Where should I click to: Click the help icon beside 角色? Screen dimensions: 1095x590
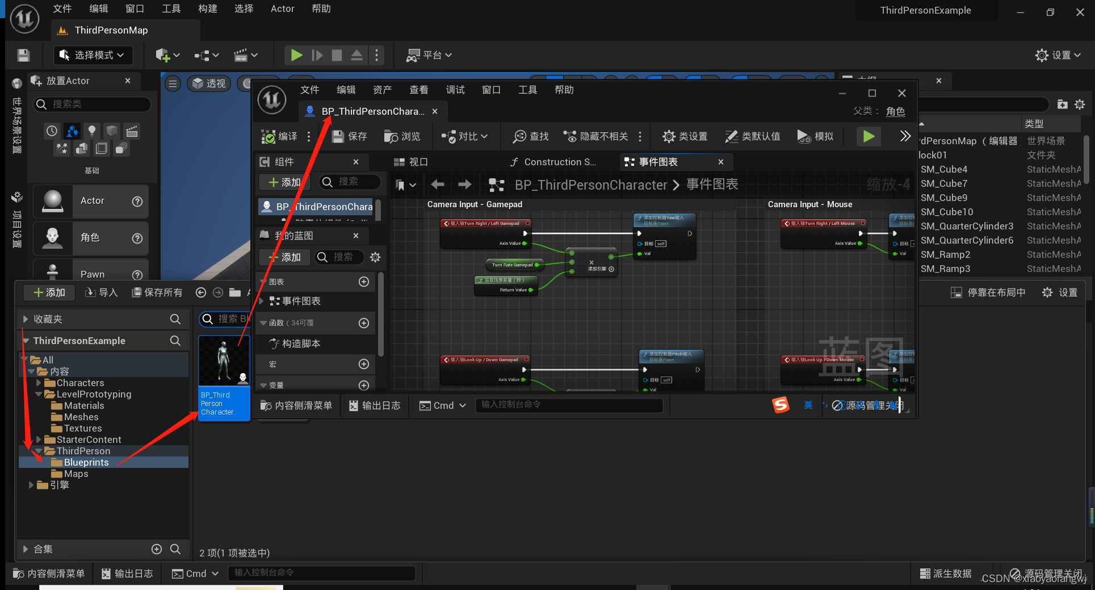click(137, 238)
